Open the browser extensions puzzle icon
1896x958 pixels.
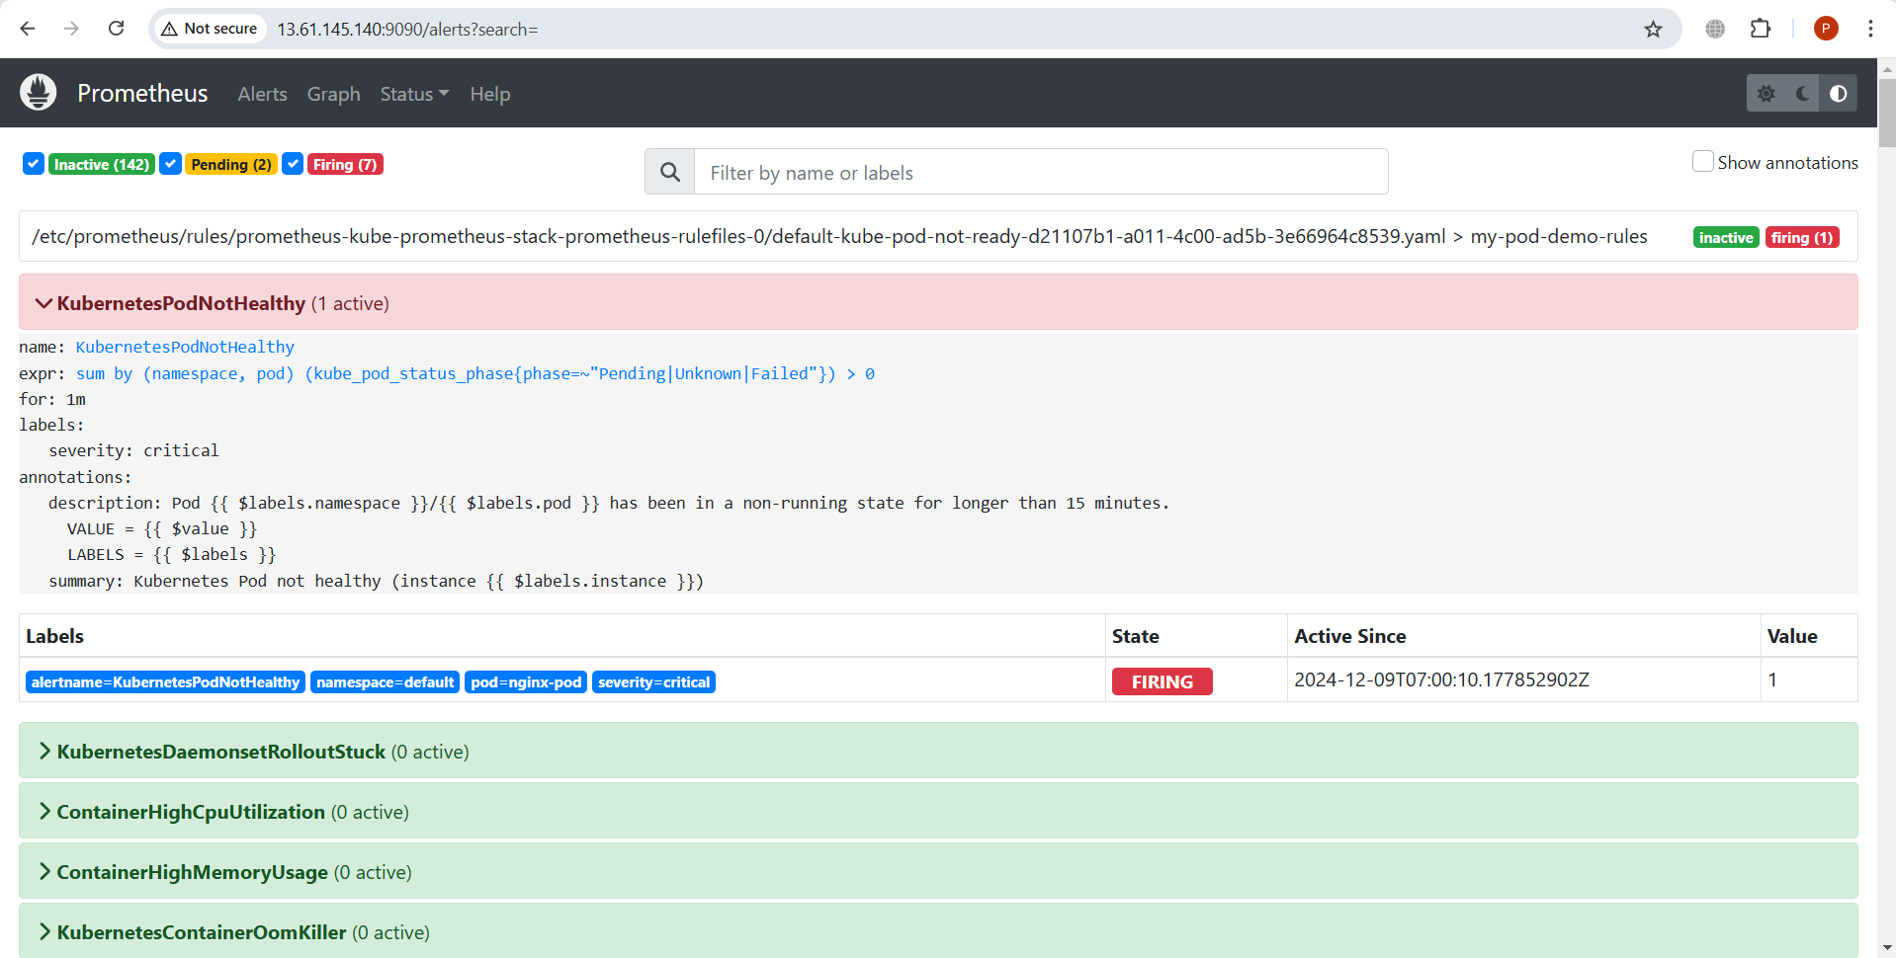pos(1761,29)
